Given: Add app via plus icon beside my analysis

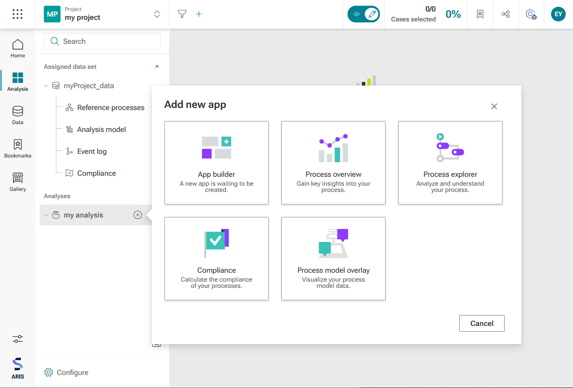Looking at the screenshot, I should 138,215.
